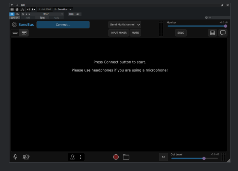
Task: Open the 默认 preset dropdown
Action: tap(47, 14)
